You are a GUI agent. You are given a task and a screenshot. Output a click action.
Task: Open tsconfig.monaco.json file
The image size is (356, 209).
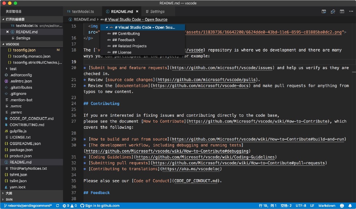[32, 56]
